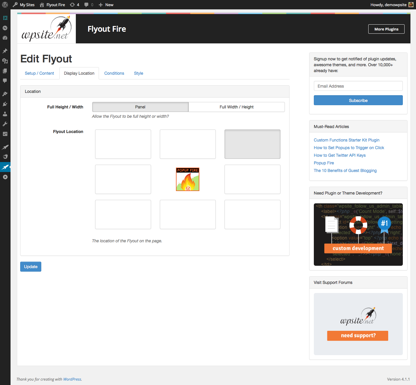
Task: Select the bottom-right Flyout Location box
Action: click(x=252, y=214)
